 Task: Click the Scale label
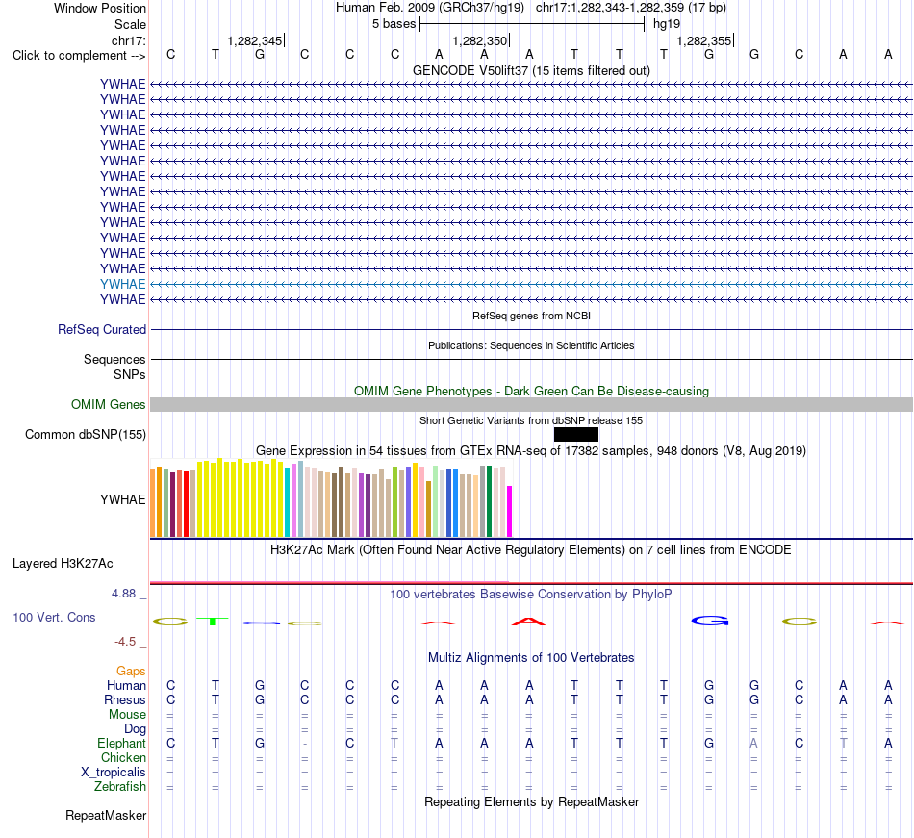(130, 24)
